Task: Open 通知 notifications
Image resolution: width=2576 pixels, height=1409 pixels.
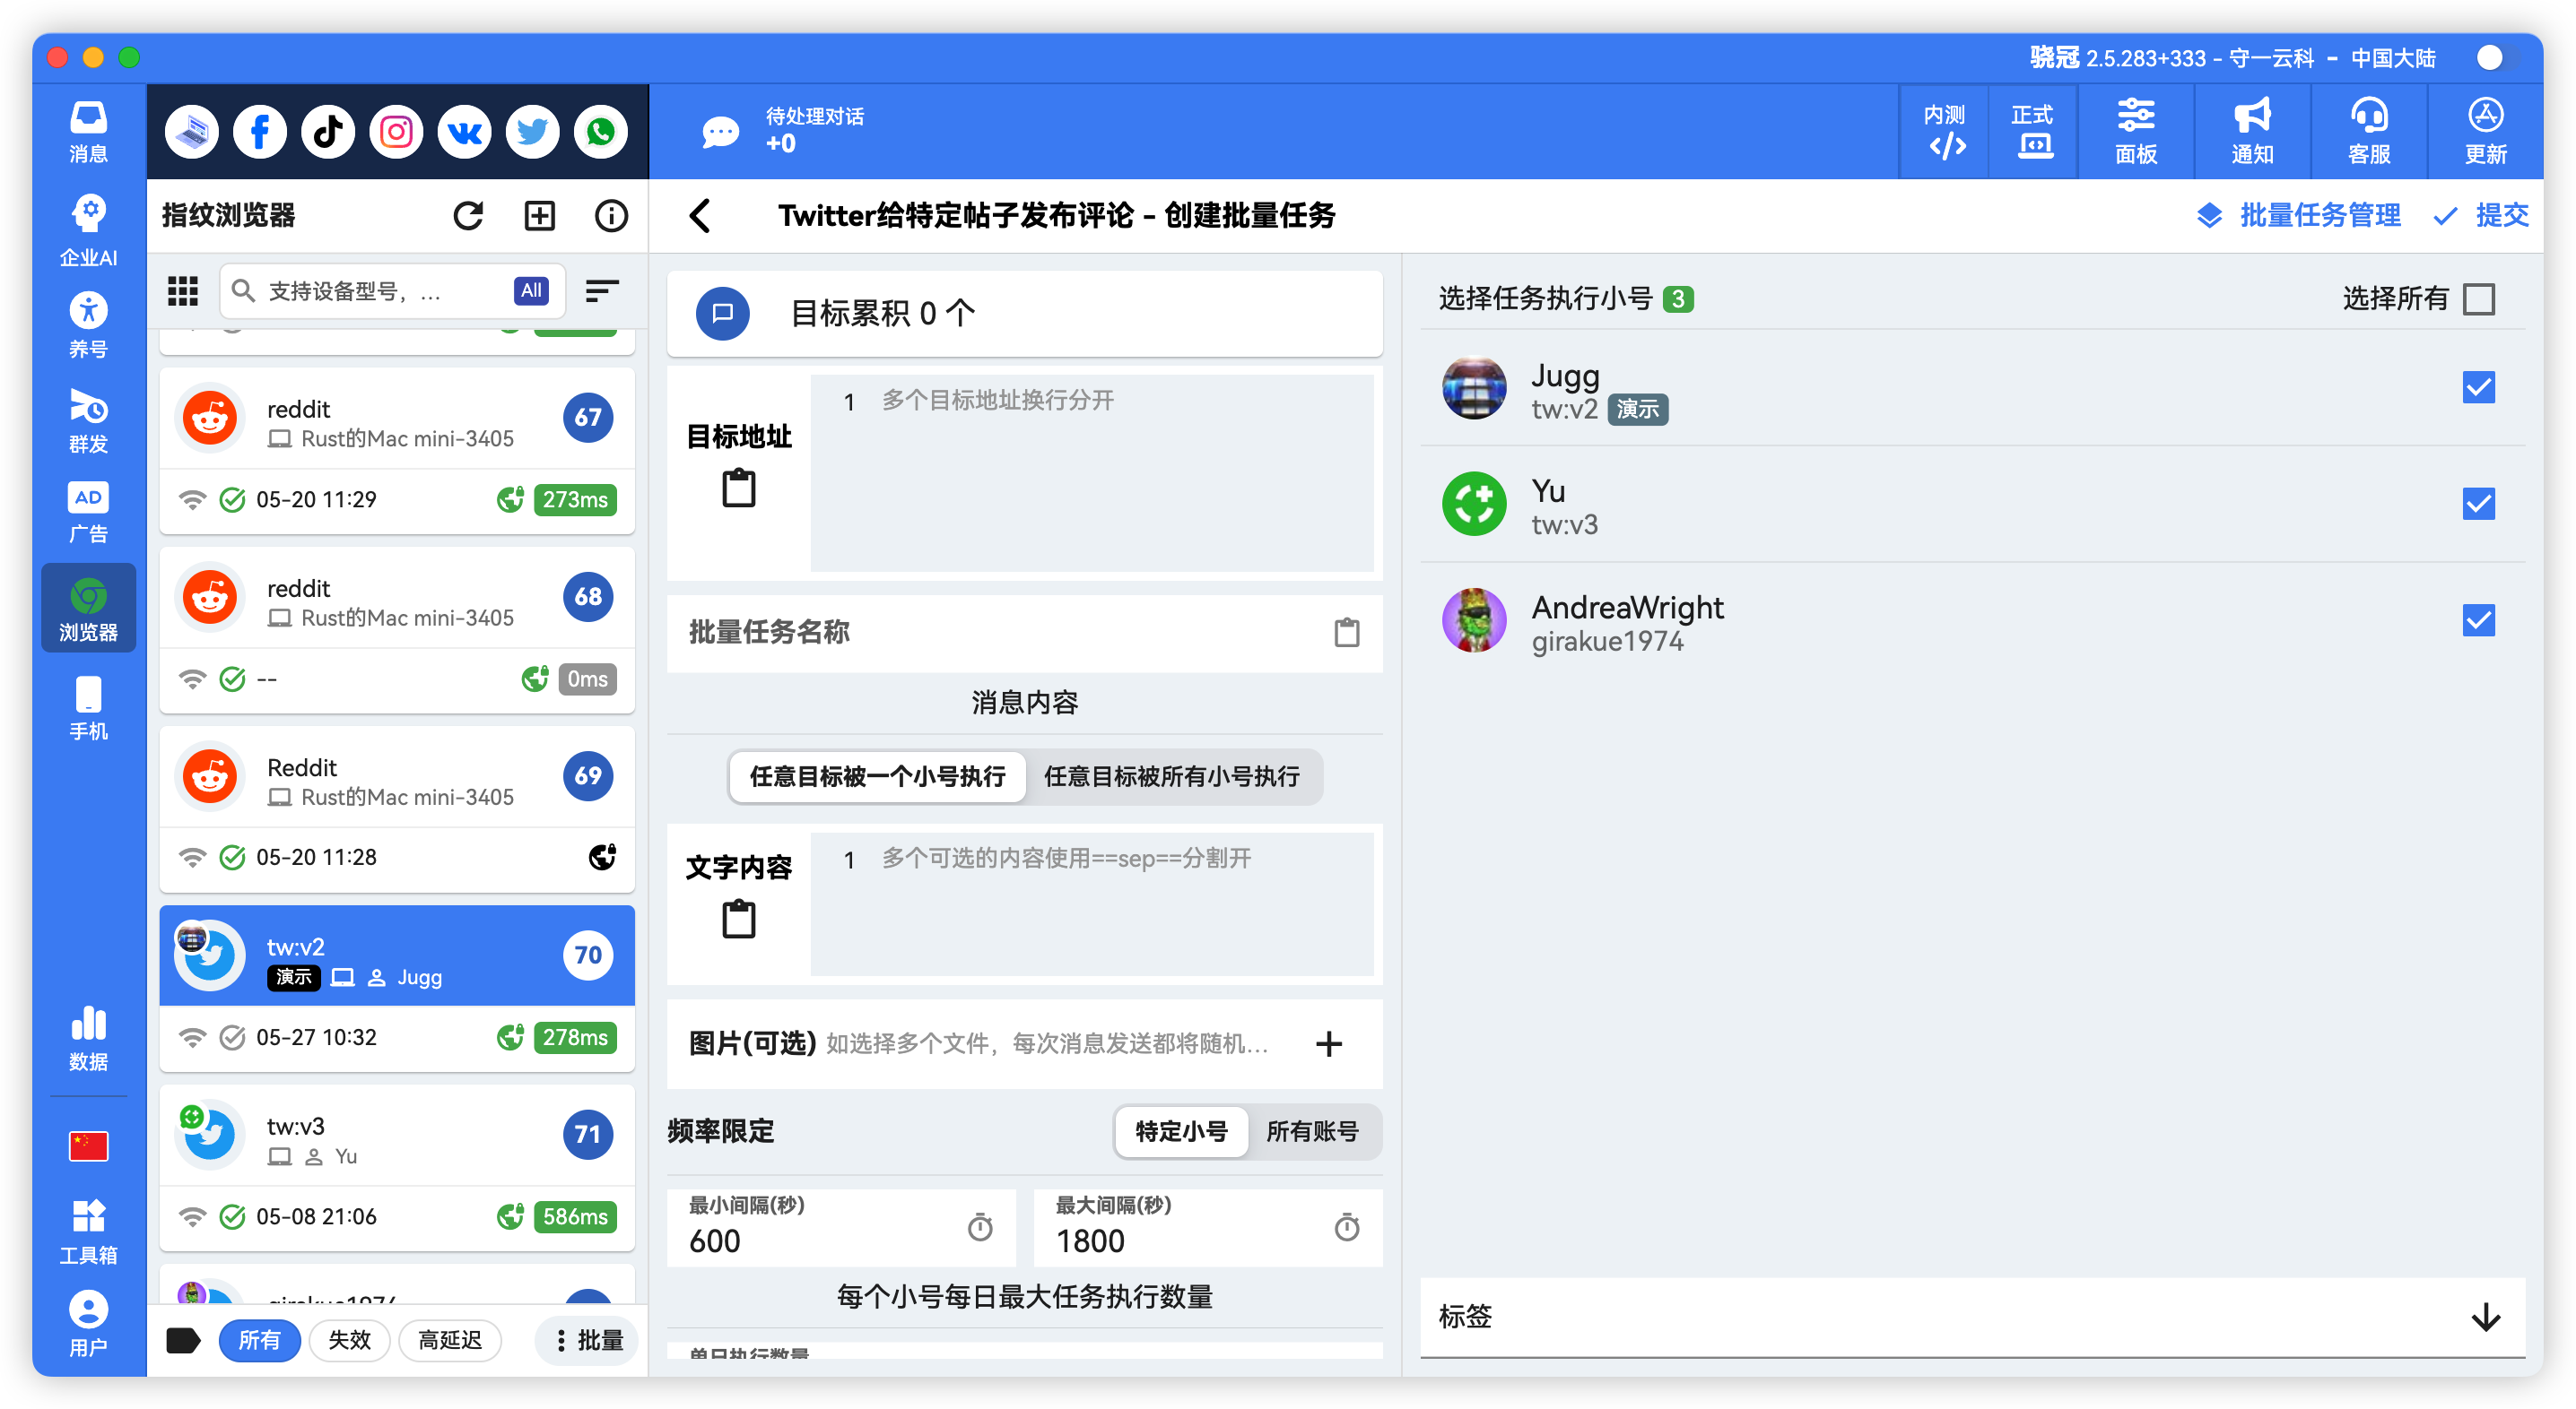Action: [x=2252, y=132]
